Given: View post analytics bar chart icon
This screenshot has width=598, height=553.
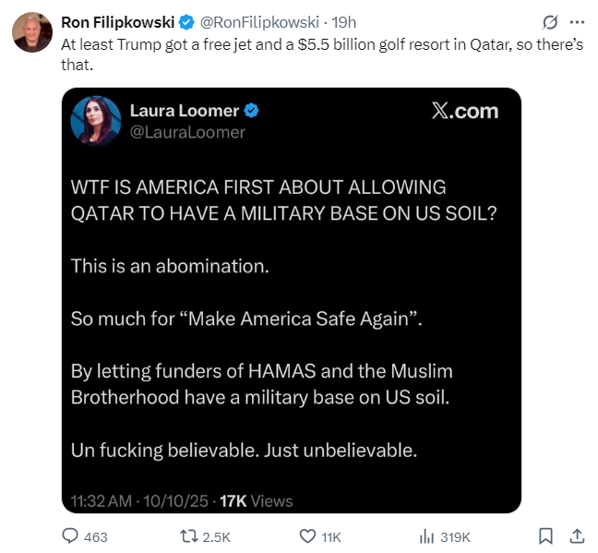Looking at the screenshot, I should point(427,535).
